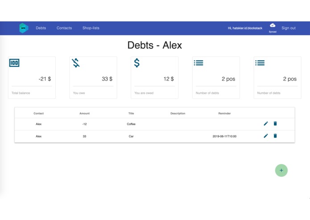Click the Total balance banknote icon

[x=14, y=63]
